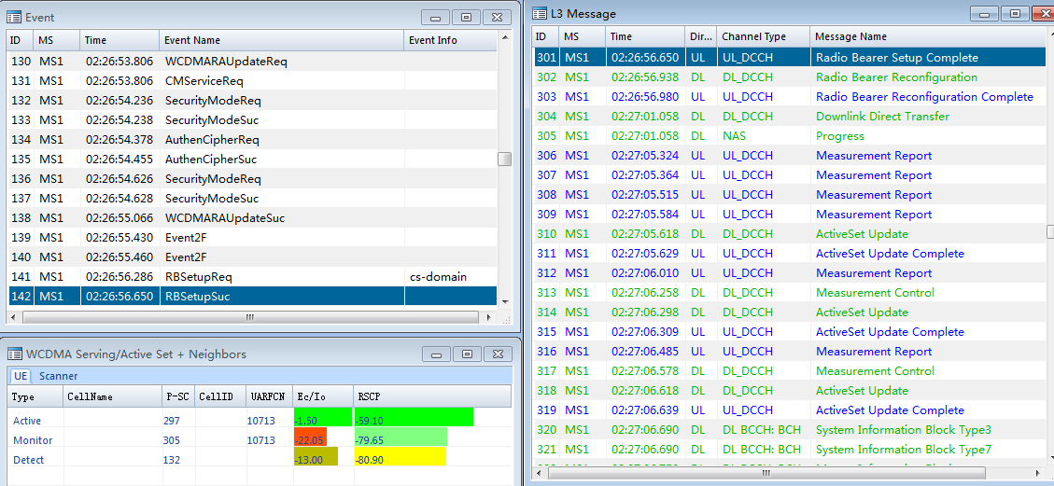Select the CMServiceReq event row

tap(252, 80)
